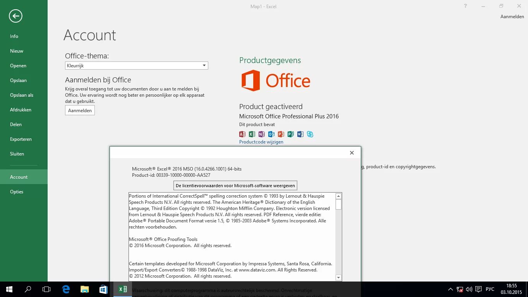Screen dimensions: 528x297
Task: Click the Aanmelden button under Aanmelden bij Office
Action: coord(80,111)
